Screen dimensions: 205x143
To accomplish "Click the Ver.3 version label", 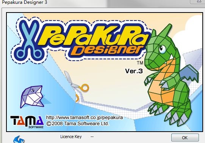I will (134, 71).
